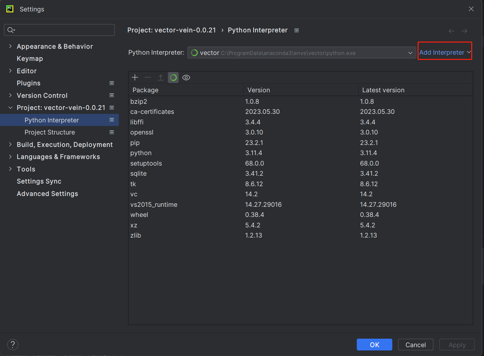Expand the Editor section
This screenshot has width=484, height=356.
point(10,71)
